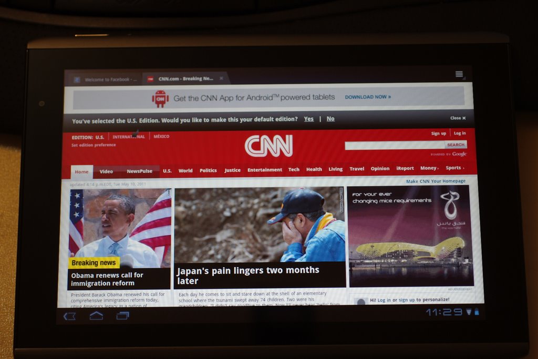
Task: Open the NewsPulse navigation tab
Action: (139, 171)
